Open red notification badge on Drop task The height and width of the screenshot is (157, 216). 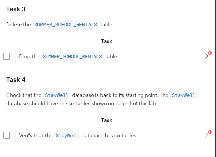click(210, 53)
